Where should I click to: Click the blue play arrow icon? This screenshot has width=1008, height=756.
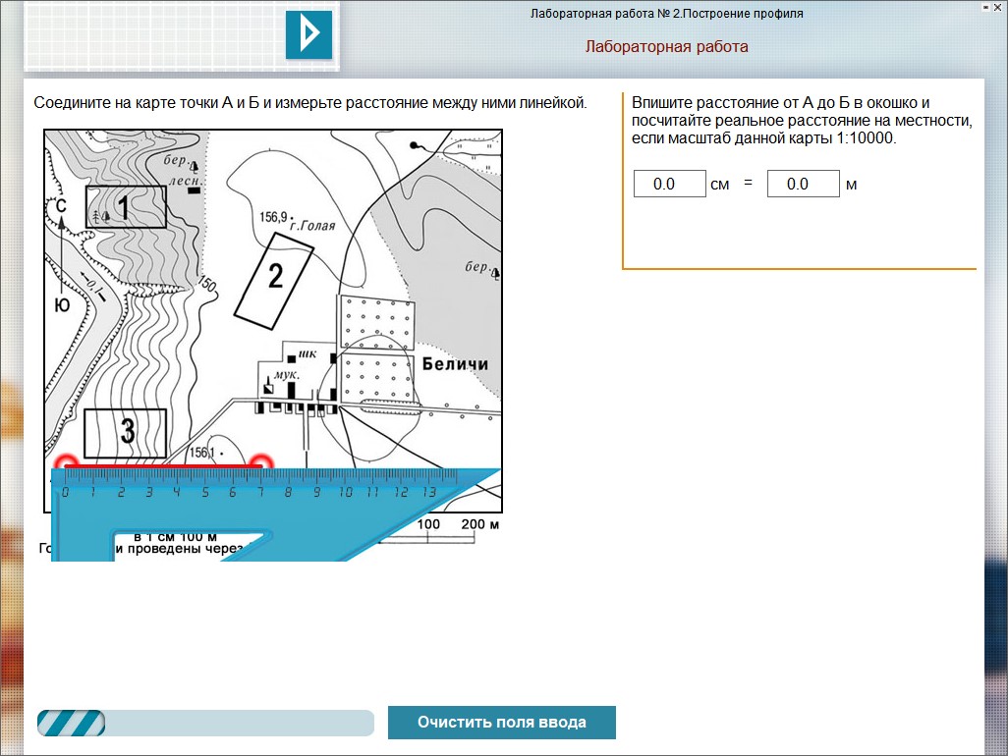(x=308, y=35)
